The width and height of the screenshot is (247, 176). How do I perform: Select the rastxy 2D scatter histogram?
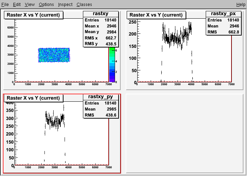54,55
